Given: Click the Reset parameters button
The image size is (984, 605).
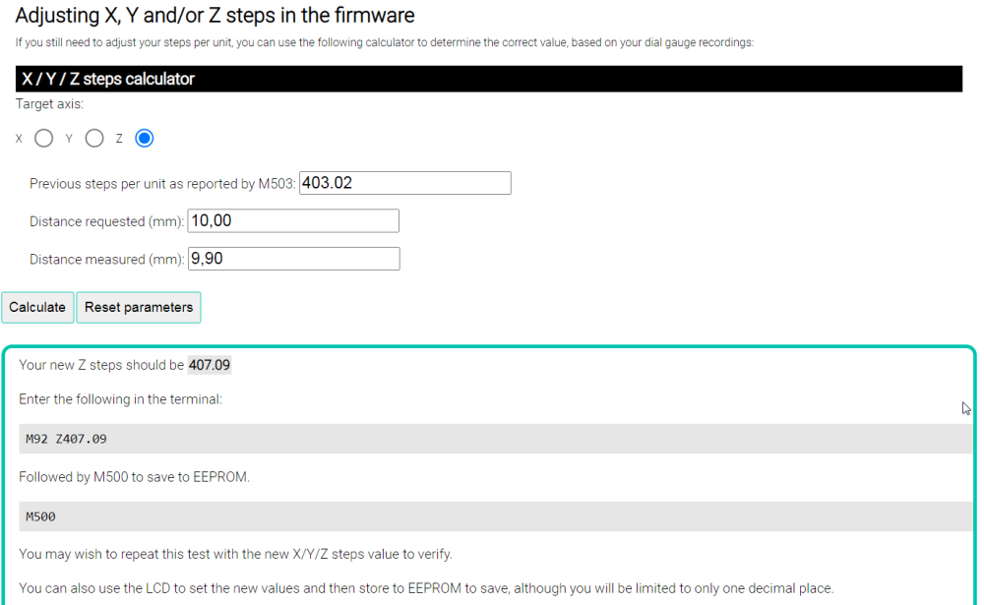Looking at the screenshot, I should (139, 307).
